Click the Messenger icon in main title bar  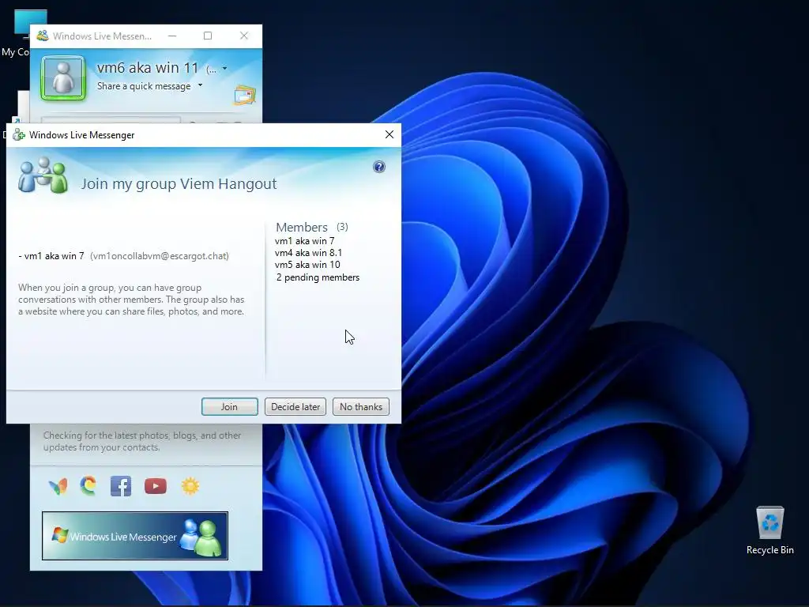43,36
